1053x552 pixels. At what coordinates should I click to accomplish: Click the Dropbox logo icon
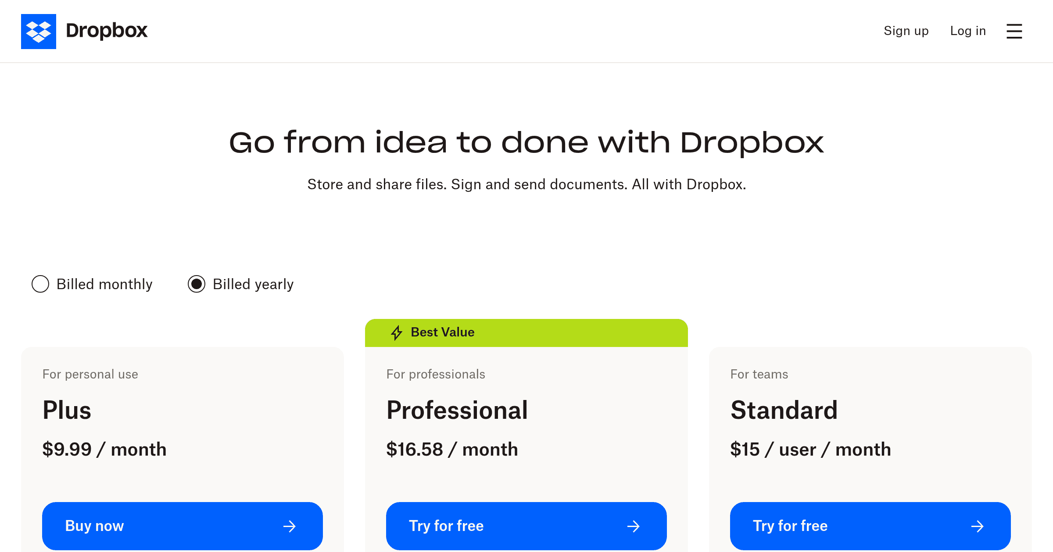[x=39, y=32]
